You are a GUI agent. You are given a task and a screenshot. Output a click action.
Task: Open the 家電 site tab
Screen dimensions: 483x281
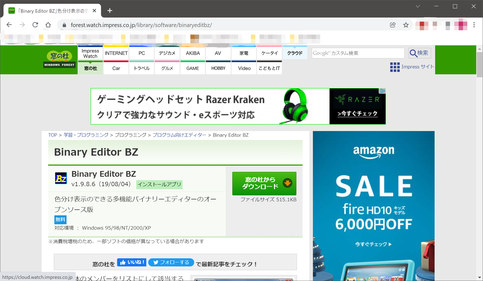click(x=244, y=53)
